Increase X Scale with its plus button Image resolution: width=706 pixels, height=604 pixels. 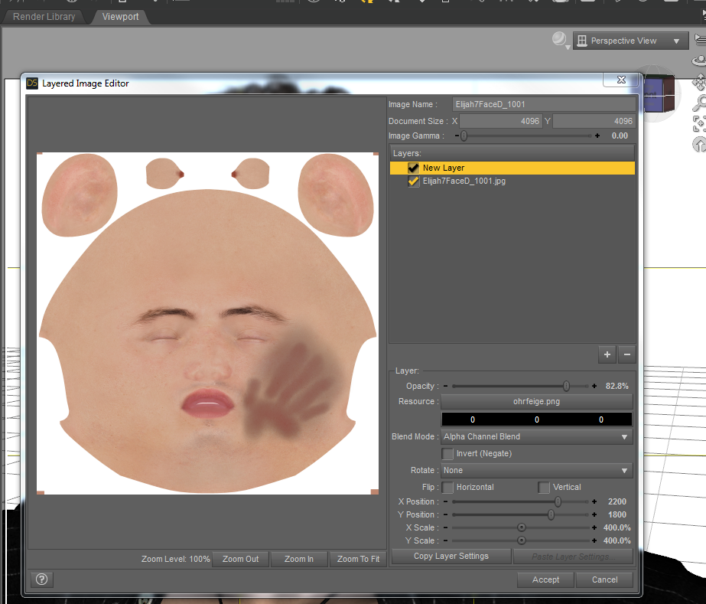pyautogui.click(x=594, y=527)
